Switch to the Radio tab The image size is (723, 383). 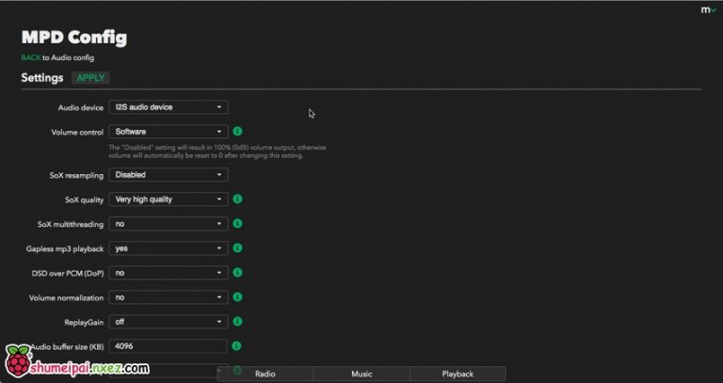pos(265,374)
